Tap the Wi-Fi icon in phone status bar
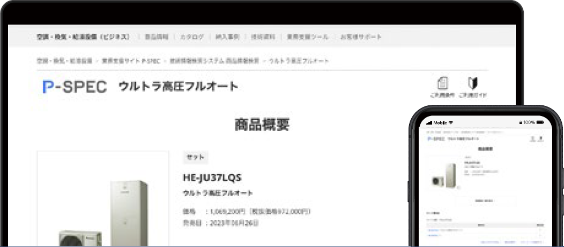Image resolution: width=564 pixels, height=247 pixels. (451, 122)
